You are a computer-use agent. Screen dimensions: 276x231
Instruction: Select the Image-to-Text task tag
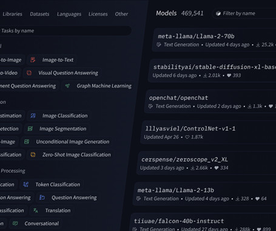(52, 60)
